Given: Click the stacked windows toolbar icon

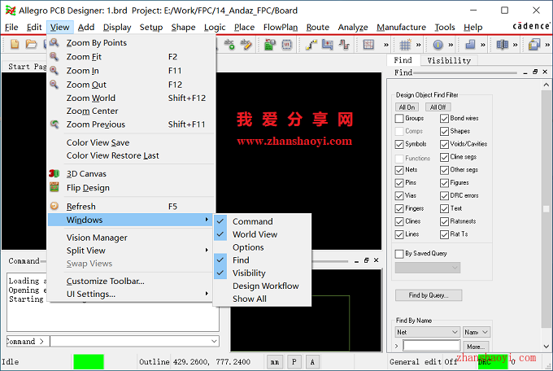Looking at the screenshot, I should [534, 45].
